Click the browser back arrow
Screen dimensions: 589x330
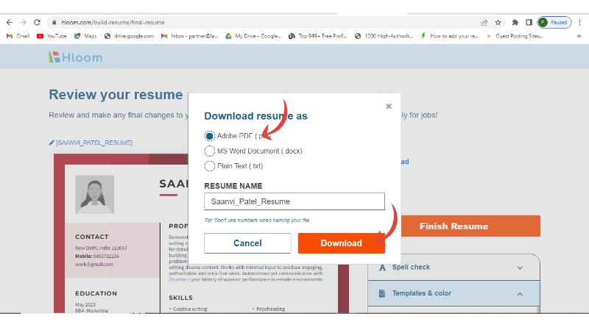(x=10, y=23)
